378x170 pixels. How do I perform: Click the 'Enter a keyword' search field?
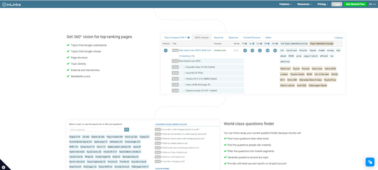[97, 130]
